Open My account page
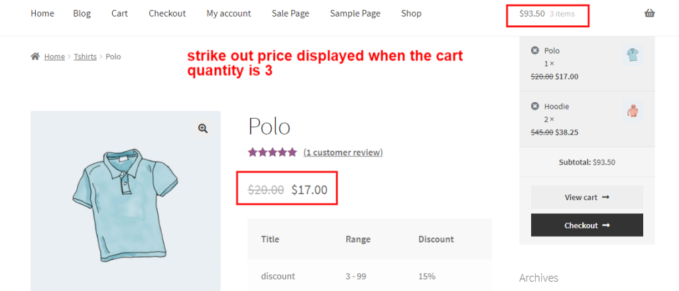The image size is (679, 291). [229, 13]
